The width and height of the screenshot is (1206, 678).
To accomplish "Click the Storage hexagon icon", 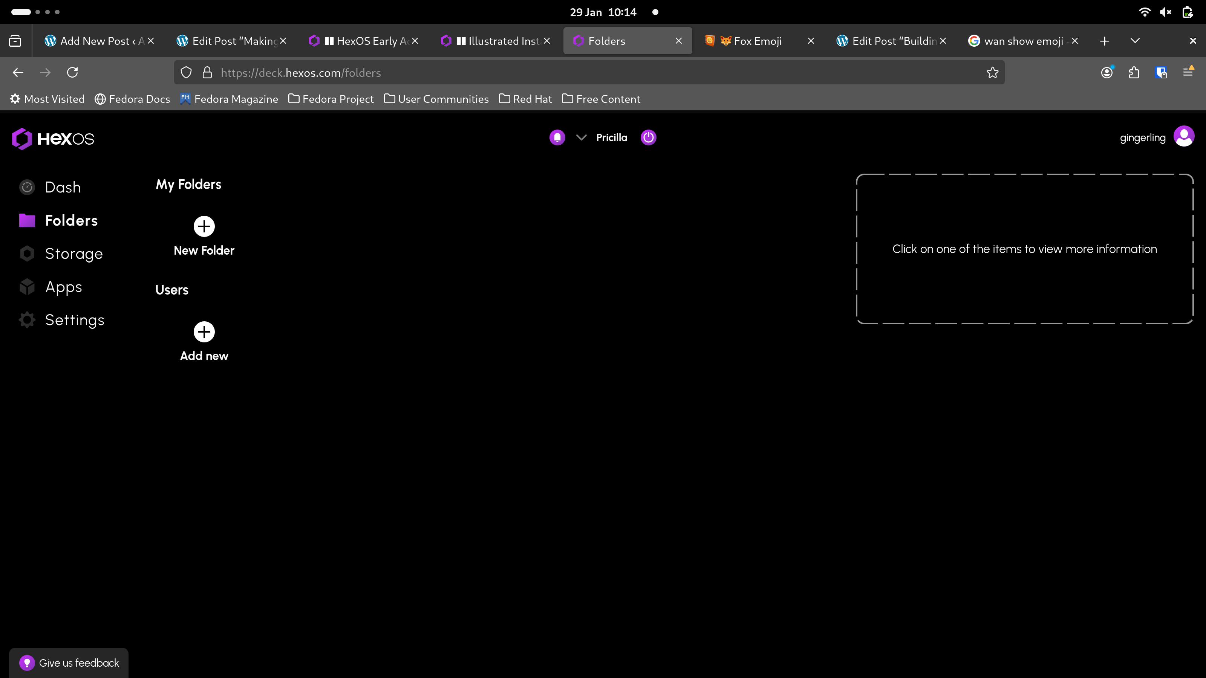I will pyautogui.click(x=27, y=253).
